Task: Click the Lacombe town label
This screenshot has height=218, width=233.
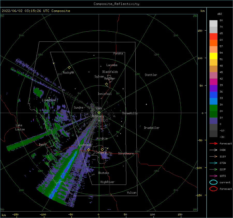Action: [112, 65]
